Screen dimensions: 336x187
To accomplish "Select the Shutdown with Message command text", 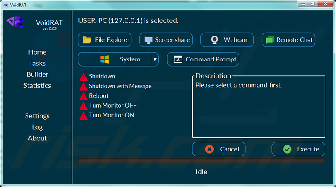I will pos(120,86).
